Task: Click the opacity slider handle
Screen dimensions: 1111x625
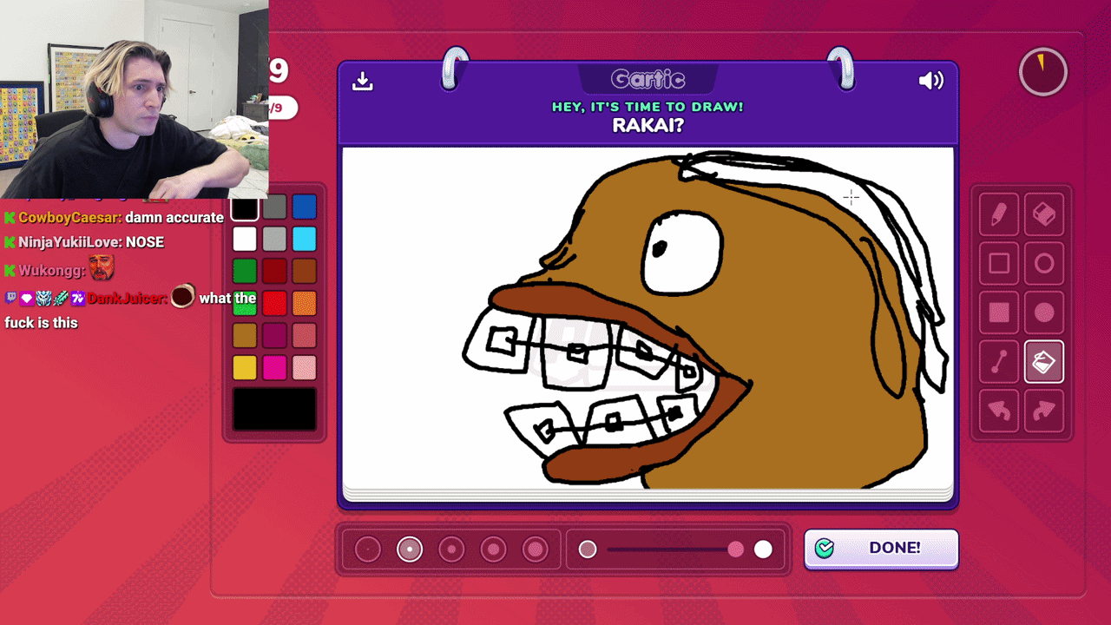Action: (736, 549)
